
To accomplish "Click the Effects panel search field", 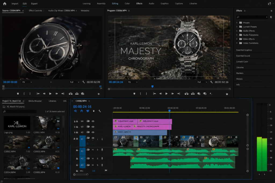I will (x=252, y=17).
